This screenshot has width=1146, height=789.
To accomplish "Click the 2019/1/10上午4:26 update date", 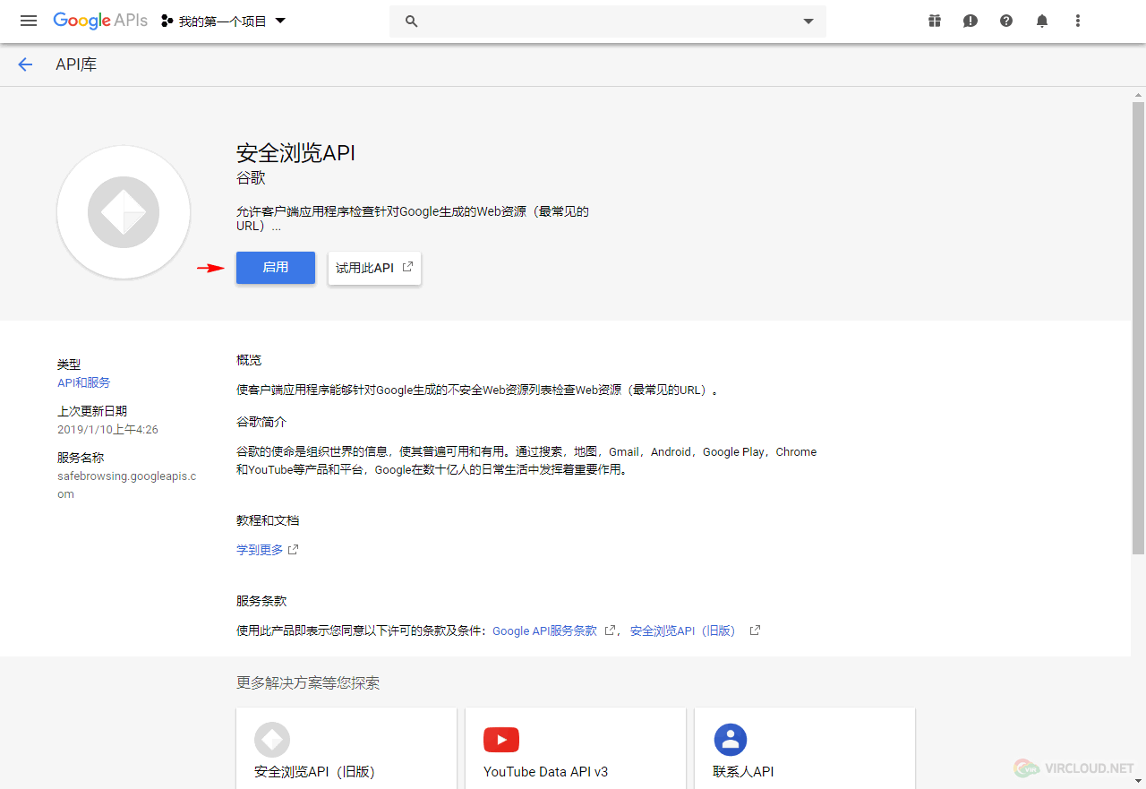I will 107,430.
